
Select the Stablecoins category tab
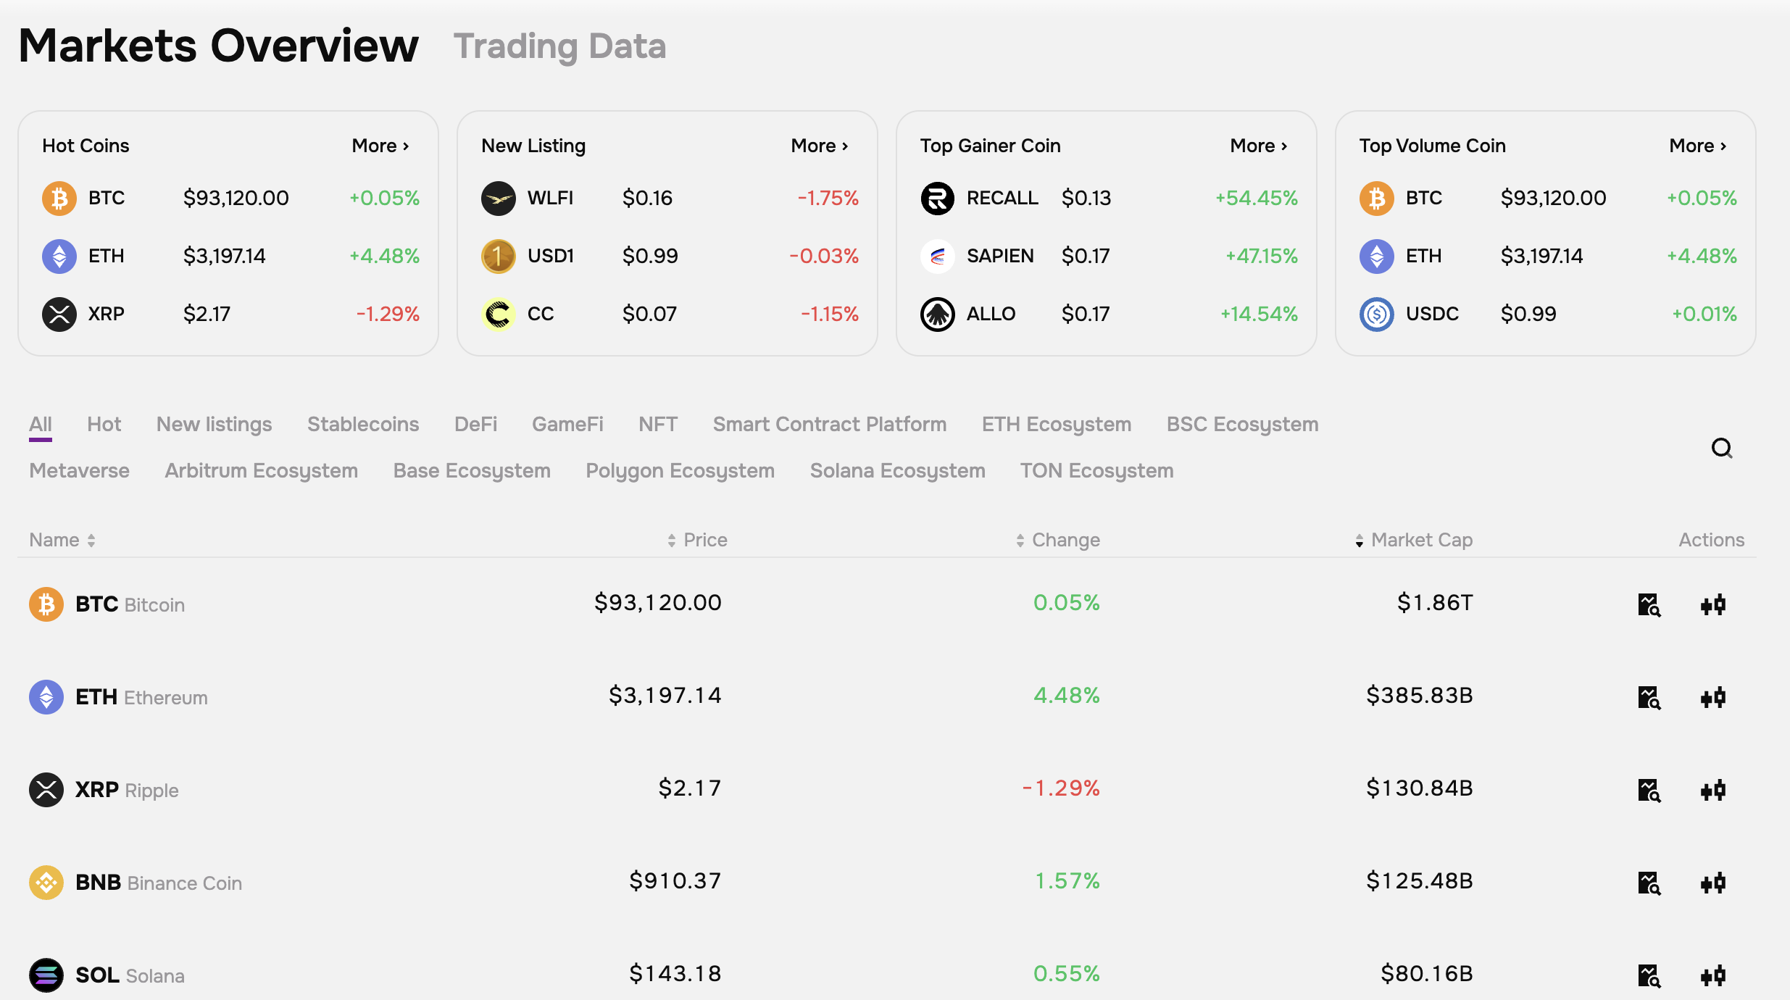click(362, 424)
